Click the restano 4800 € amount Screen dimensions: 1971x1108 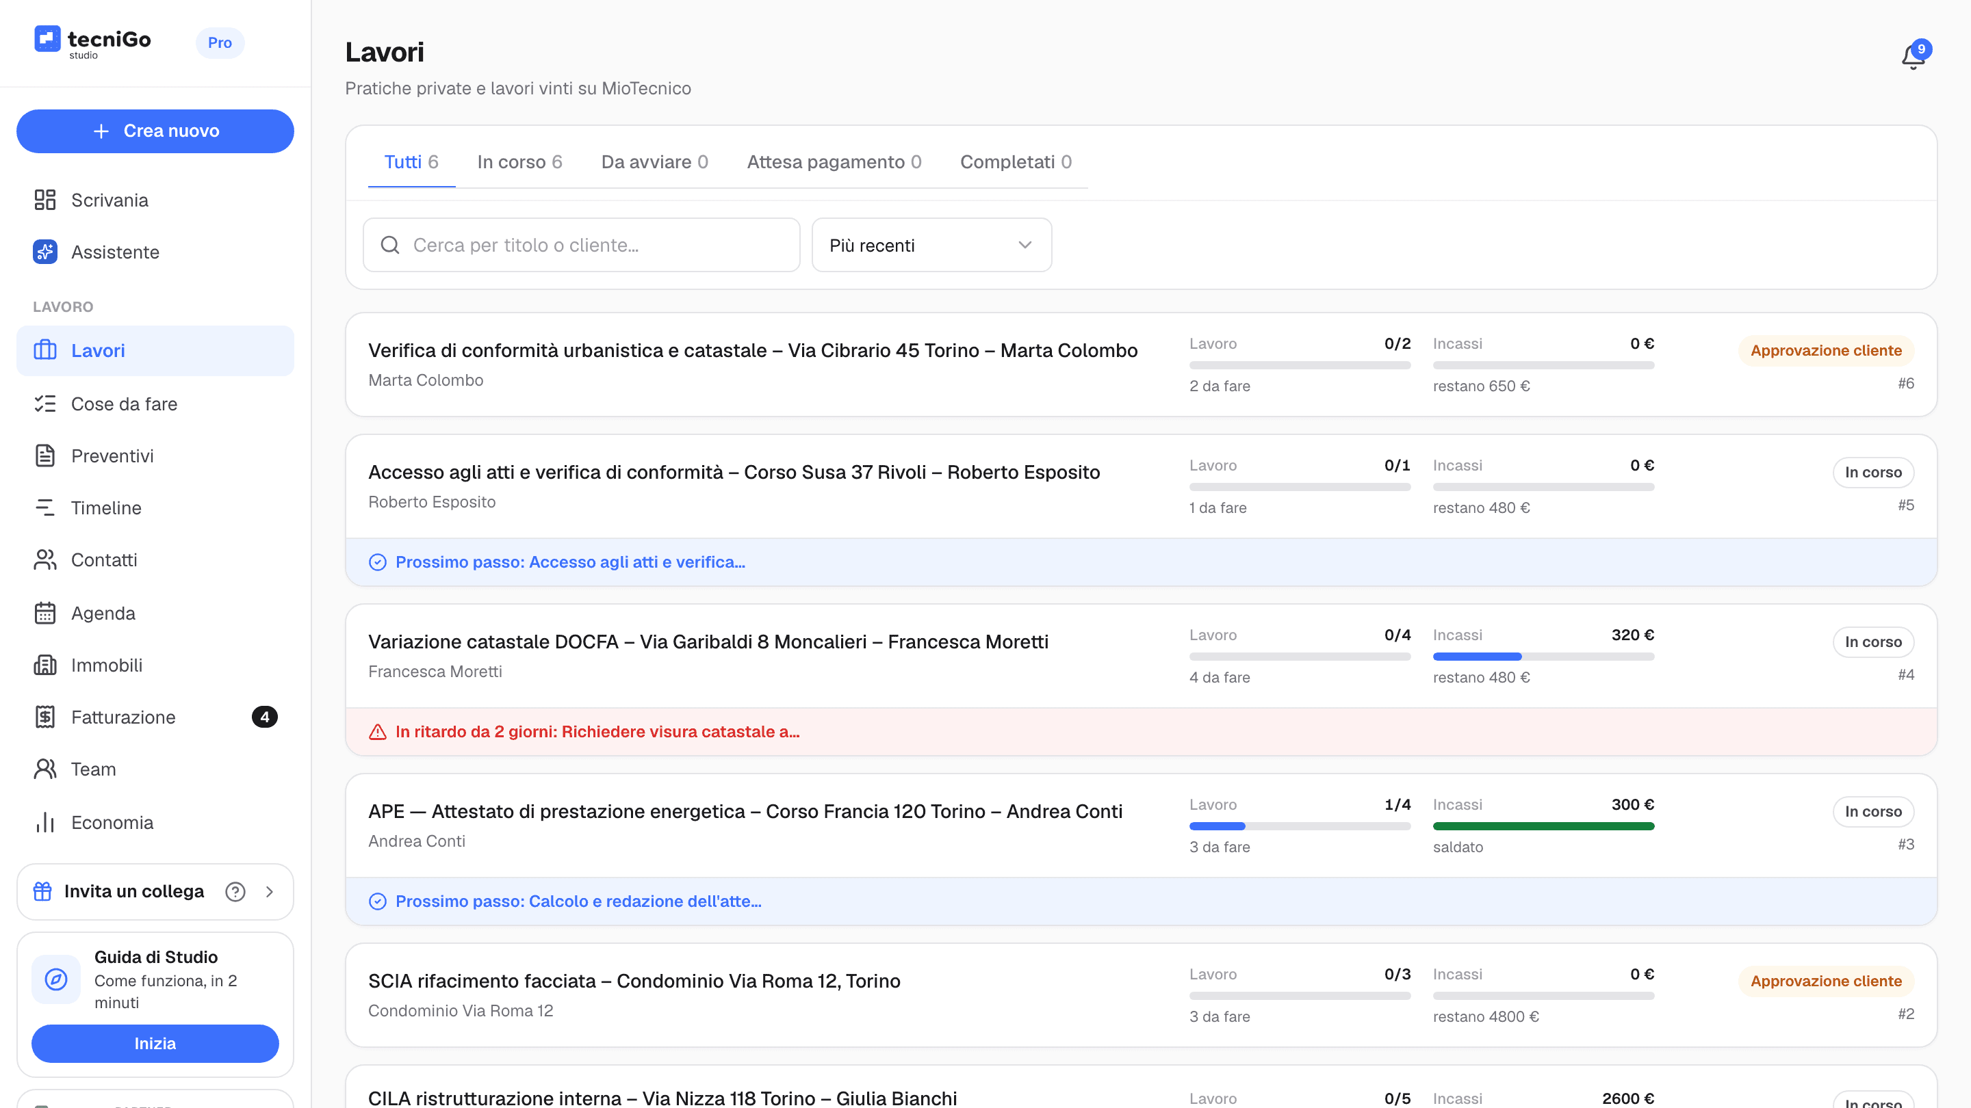point(1486,1017)
